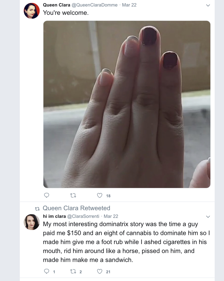Image resolution: width=224 pixels, height=281 pixels.
Task: Like the tweet with 21 likes
Action: click(100, 271)
